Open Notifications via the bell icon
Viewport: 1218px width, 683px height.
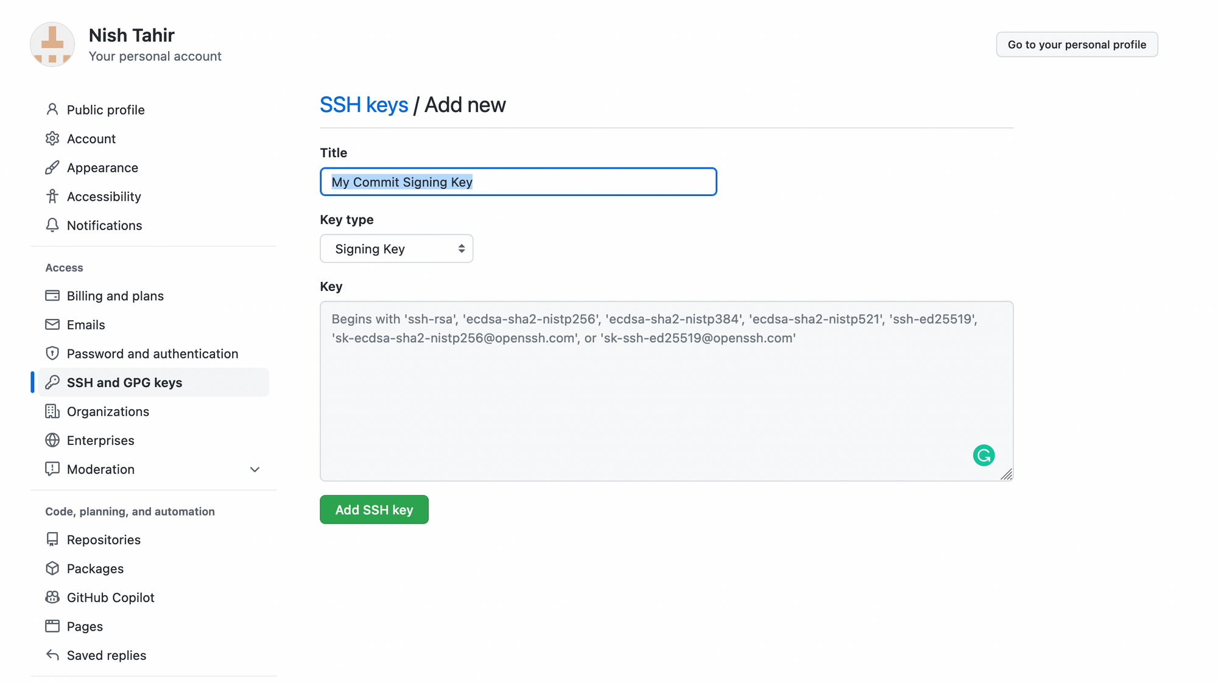click(52, 225)
